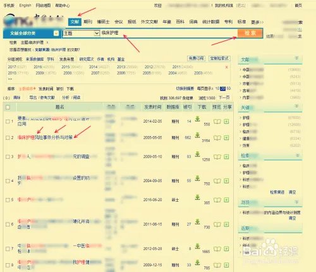316x272 pixels.
Task: Switch to the 期刊 tab
Action: tap(88, 22)
